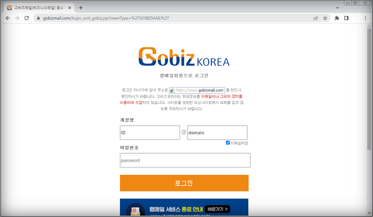Share this page from the address bar
Viewport: 373px width, 217px height.
coord(315,18)
